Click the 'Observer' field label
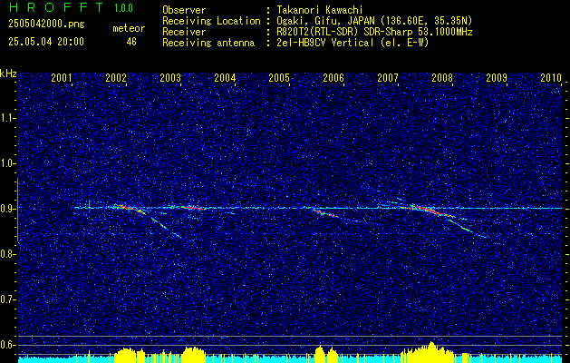The width and height of the screenshot is (570, 363). click(x=184, y=10)
